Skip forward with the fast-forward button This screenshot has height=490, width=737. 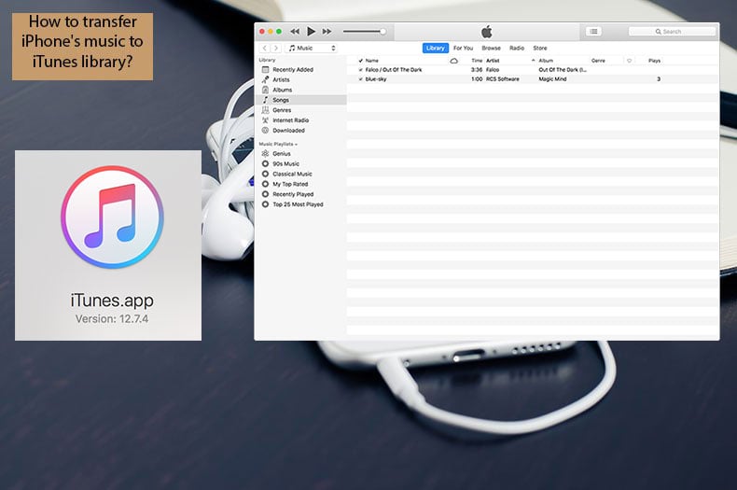327,32
